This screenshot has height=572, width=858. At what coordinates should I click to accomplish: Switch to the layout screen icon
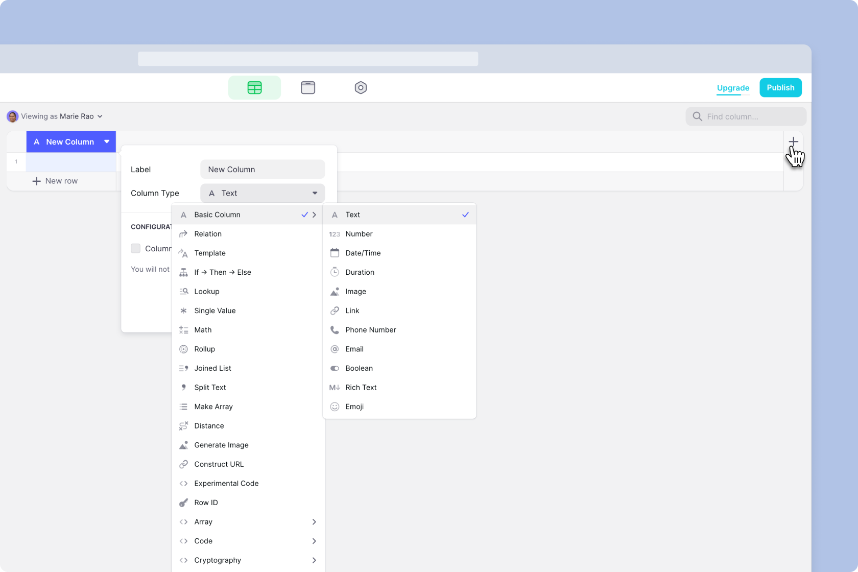tap(308, 88)
